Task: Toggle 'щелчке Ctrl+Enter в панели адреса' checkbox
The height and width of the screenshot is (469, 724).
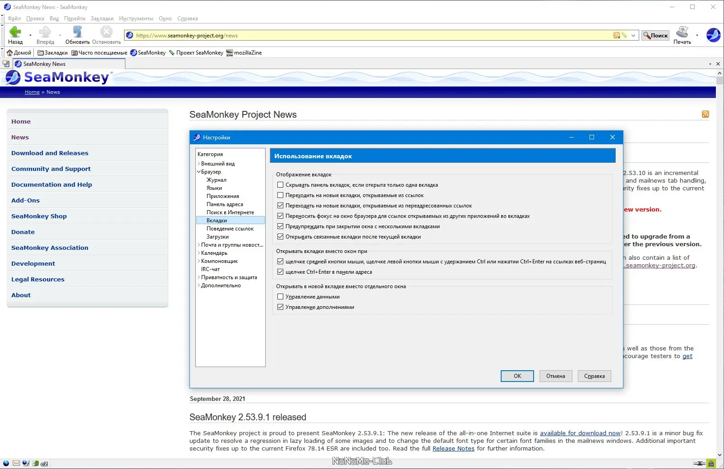Action: [280, 272]
